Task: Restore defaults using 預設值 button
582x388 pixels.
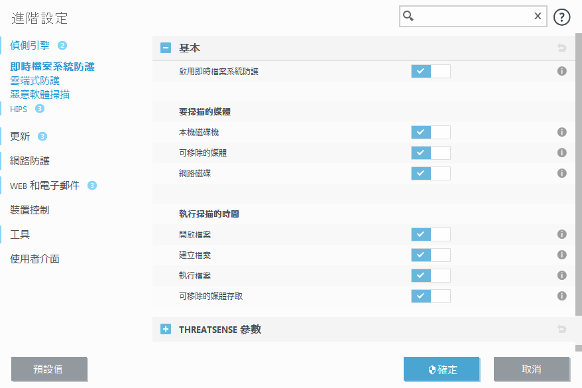Action: 49,369
